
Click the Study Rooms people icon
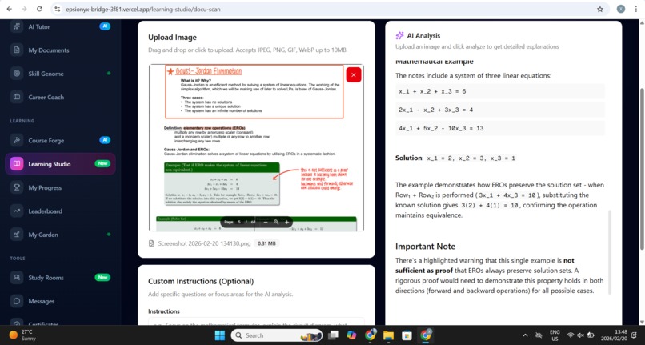pyautogui.click(x=17, y=278)
